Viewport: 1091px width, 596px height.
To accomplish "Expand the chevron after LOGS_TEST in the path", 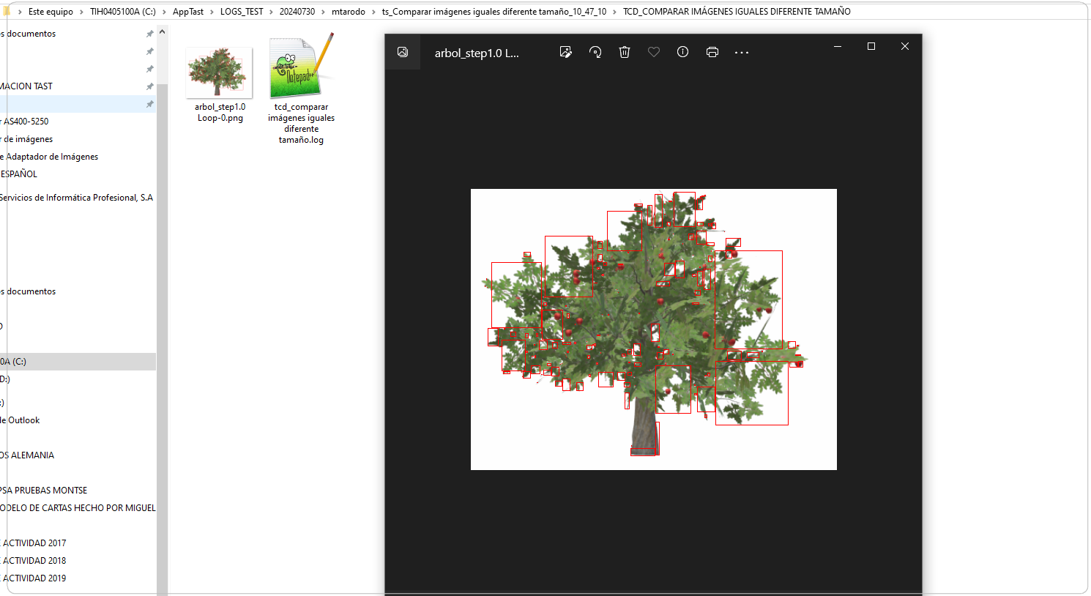I will tap(271, 12).
